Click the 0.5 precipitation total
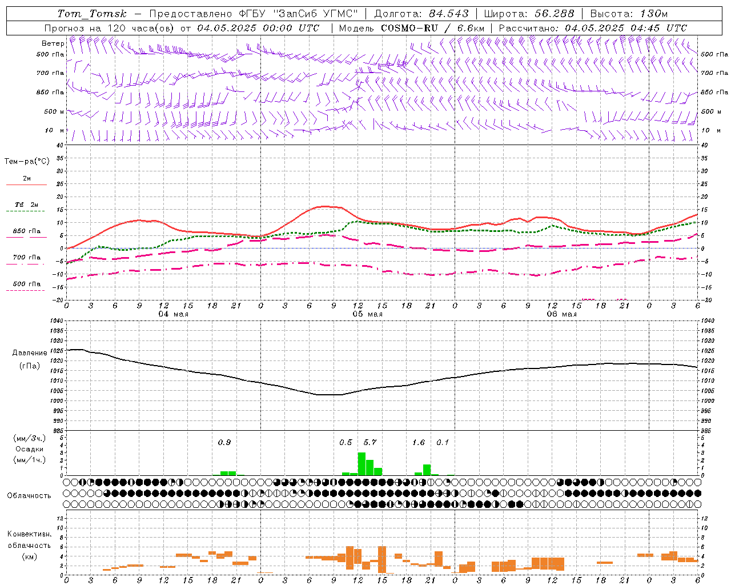This screenshot has height=585, width=731. [346, 442]
